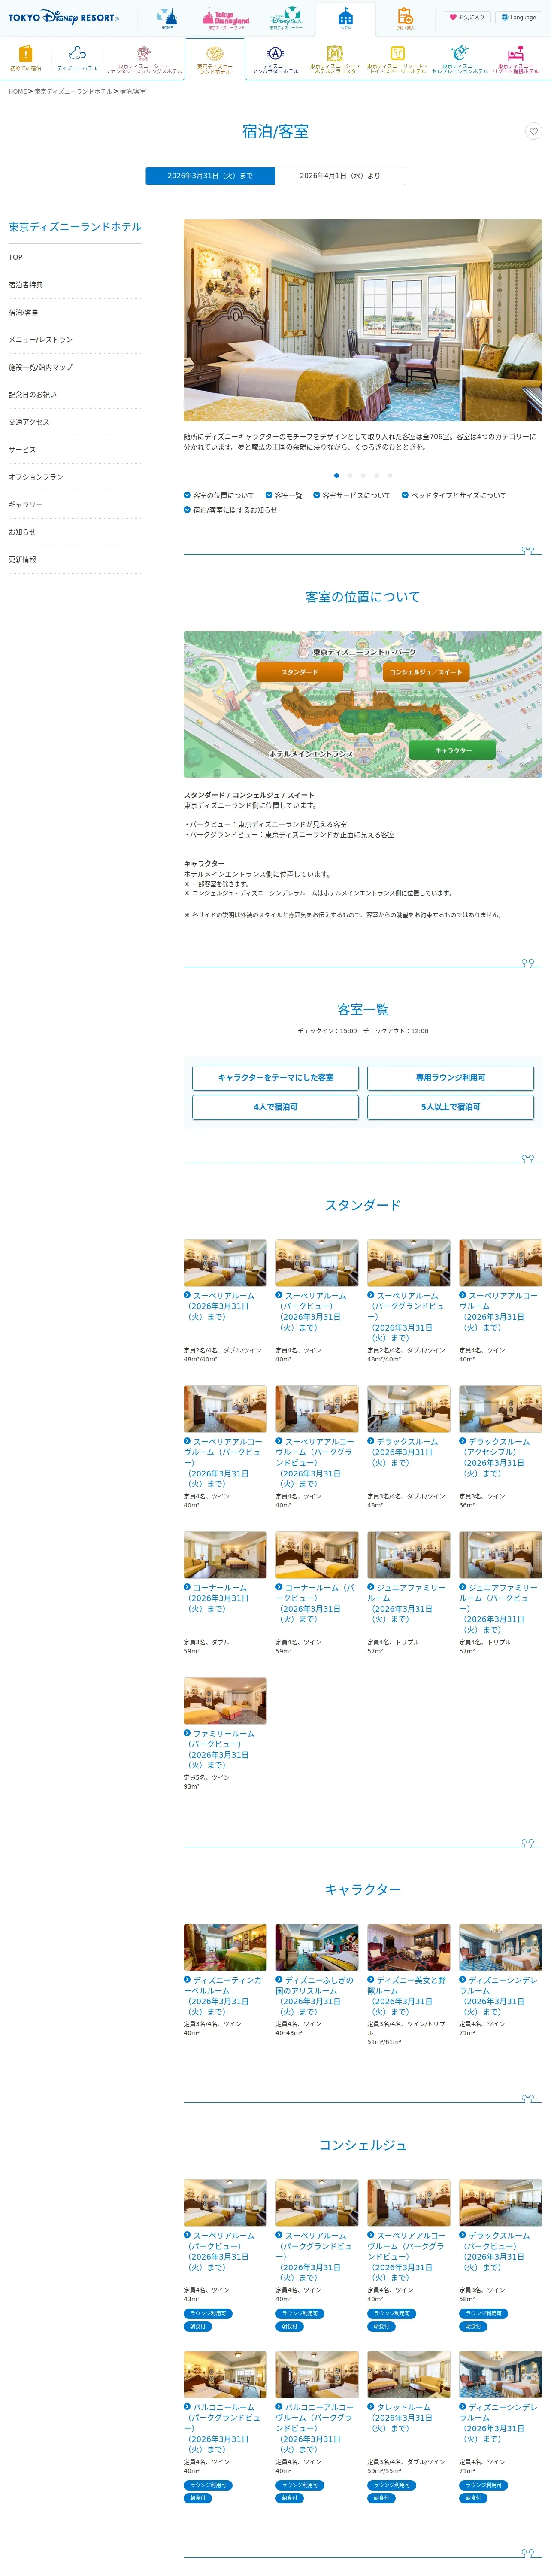The height and width of the screenshot is (2576, 551).
Task: Select the last carousel dot indicator
Action: [390, 476]
